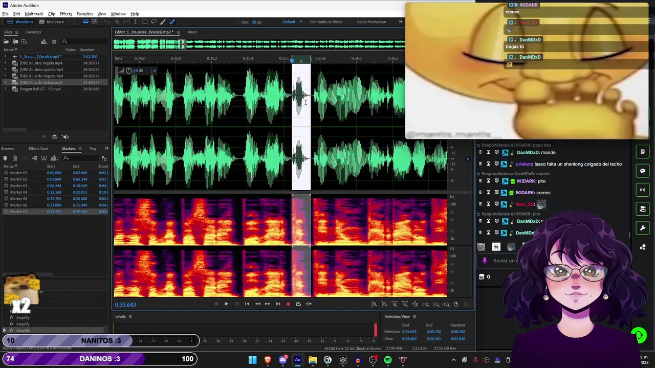Zoom to selection icon
The image size is (655, 368).
[446, 304]
